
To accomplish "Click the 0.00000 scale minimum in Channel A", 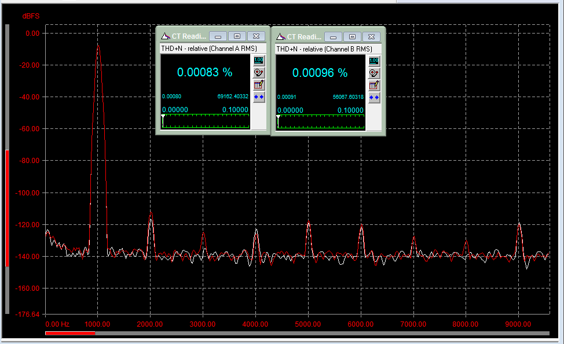I will click(x=175, y=109).
